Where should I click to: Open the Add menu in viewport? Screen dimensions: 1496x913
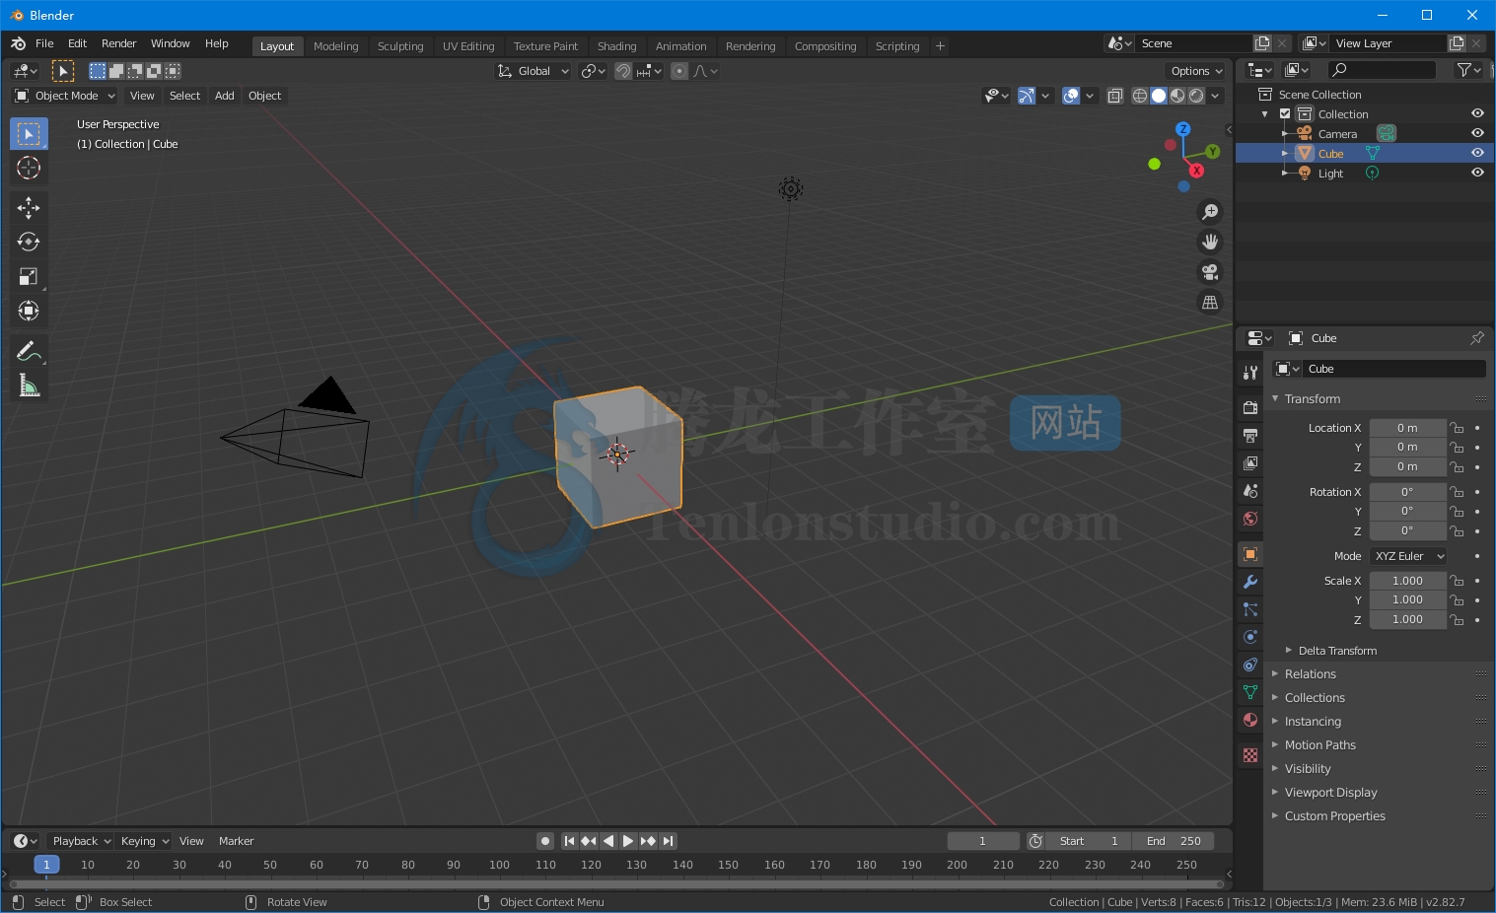225,96
